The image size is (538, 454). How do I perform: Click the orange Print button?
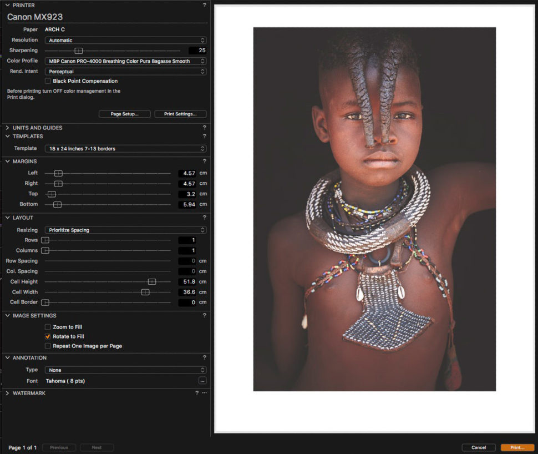point(517,447)
